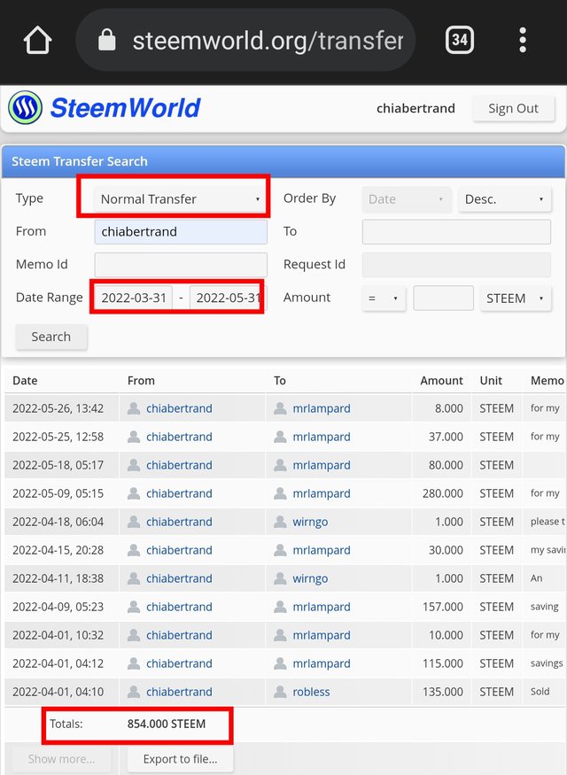
Task: Click the 'Sold' memo cell
Action: click(x=540, y=692)
